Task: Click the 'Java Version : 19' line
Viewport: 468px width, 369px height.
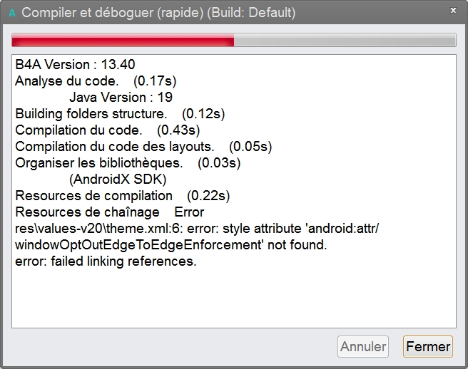Action: point(121,98)
